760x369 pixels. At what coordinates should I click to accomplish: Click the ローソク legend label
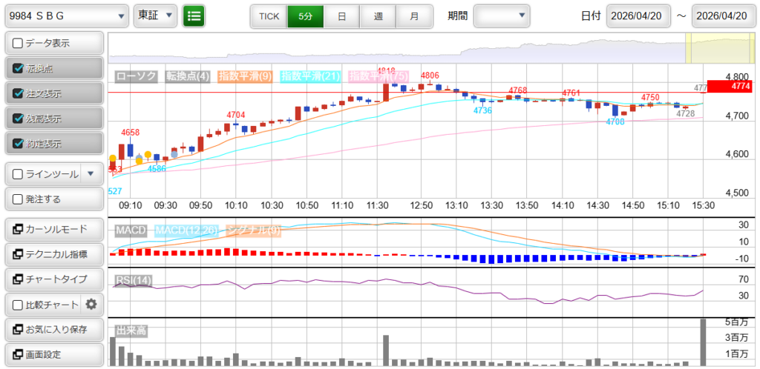137,76
